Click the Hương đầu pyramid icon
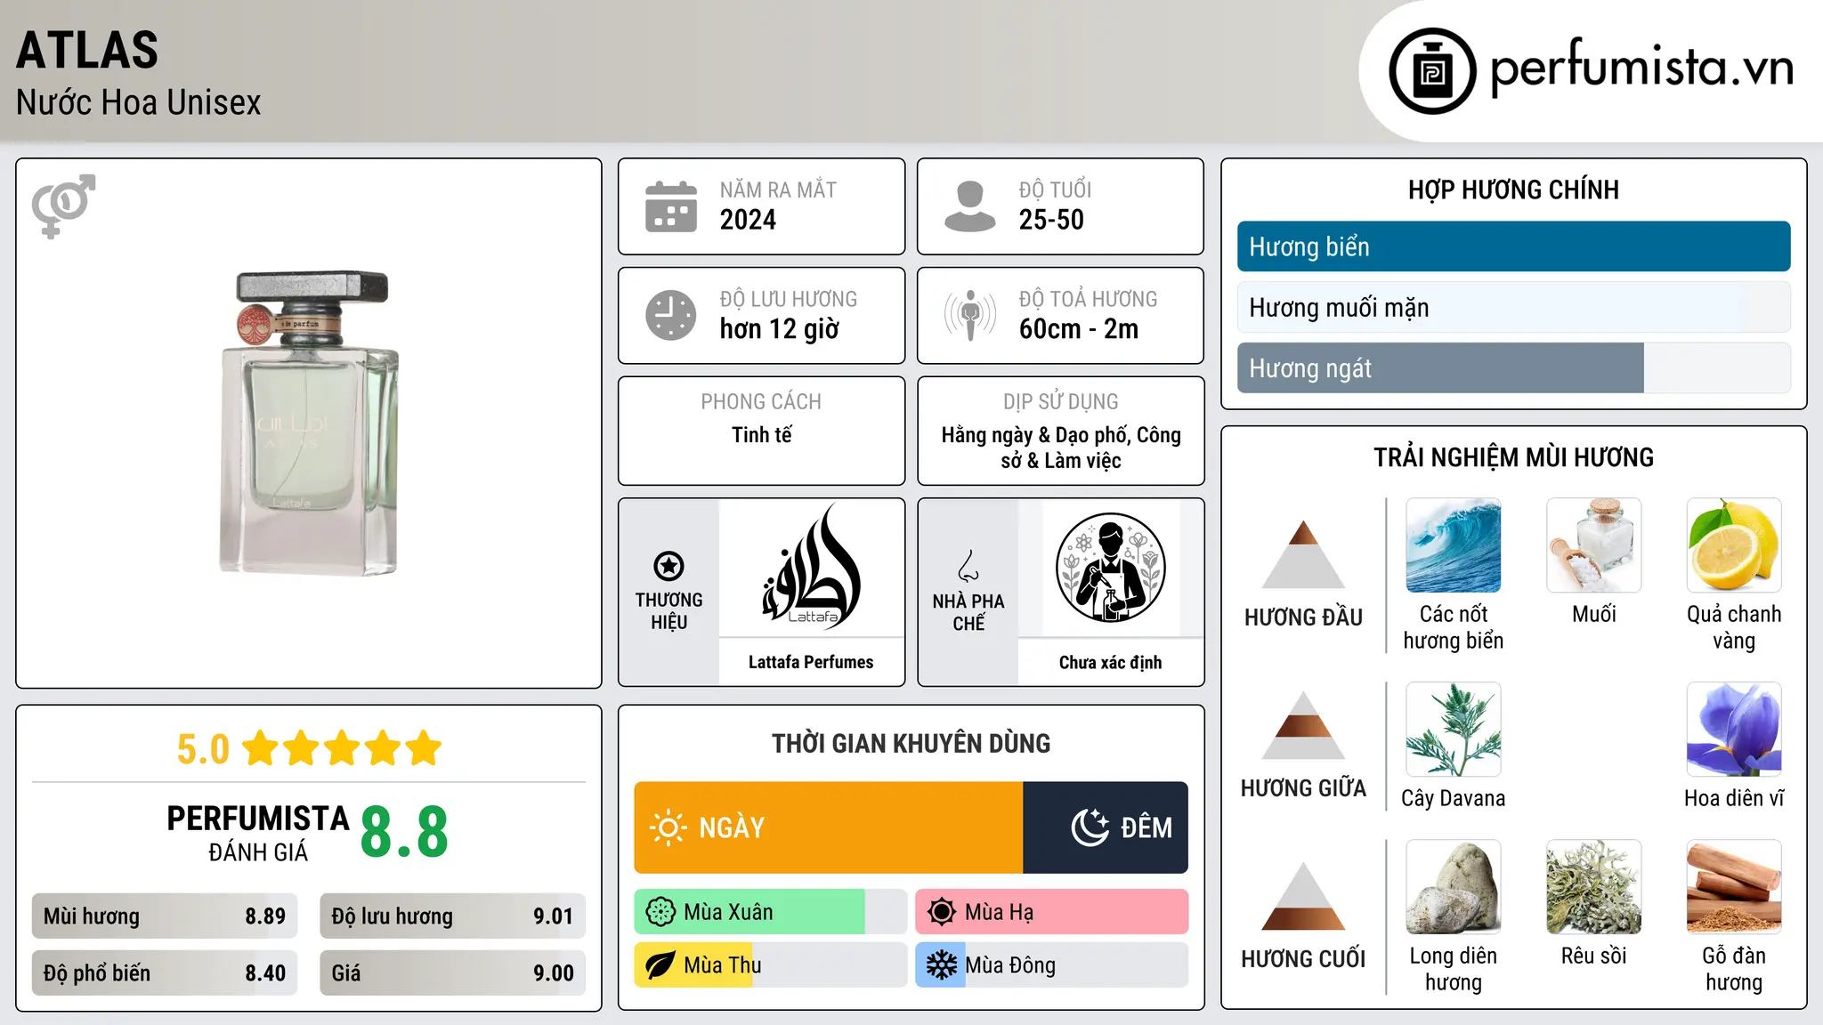The height and width of the screenshot is (1025, 1823). click(x=1303, y=553)
